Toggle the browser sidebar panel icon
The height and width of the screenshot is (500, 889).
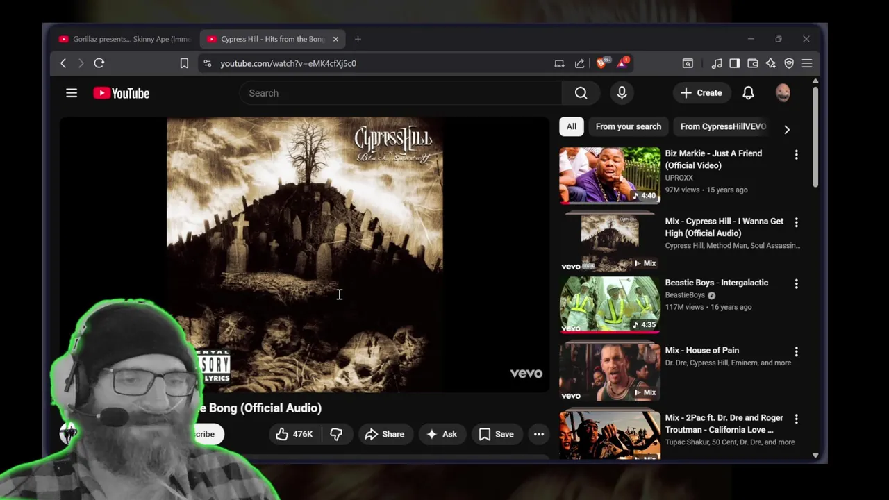(x=734, y=63)
